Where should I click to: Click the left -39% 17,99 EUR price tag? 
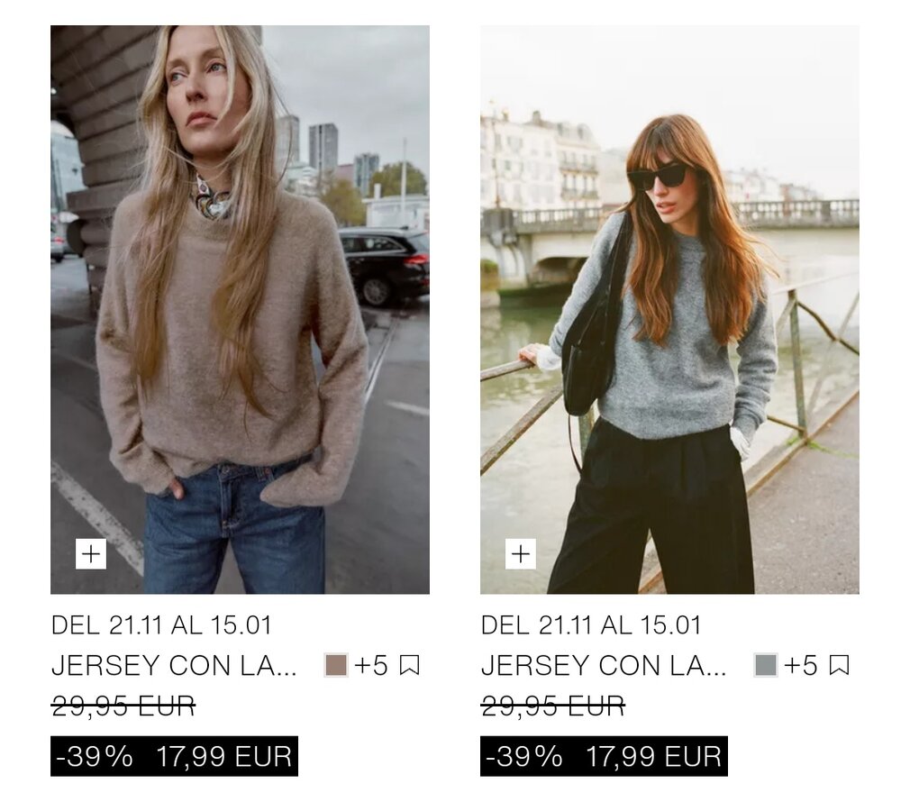pos(174,756)
